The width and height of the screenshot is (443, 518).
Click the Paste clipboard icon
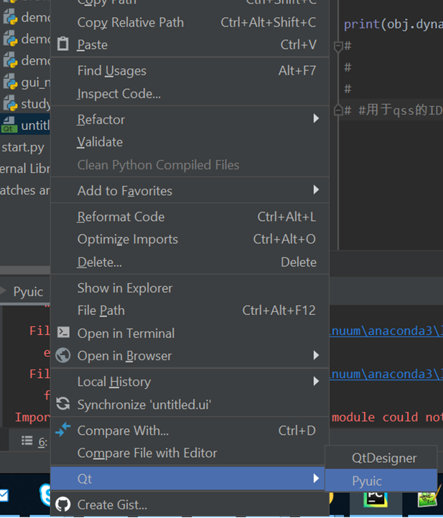[62, 44]
